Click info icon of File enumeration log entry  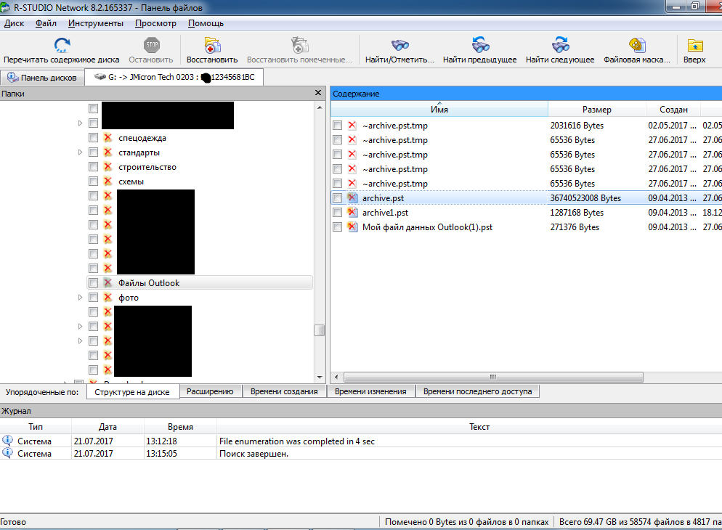pyautogui.click(x=7, y=440)
